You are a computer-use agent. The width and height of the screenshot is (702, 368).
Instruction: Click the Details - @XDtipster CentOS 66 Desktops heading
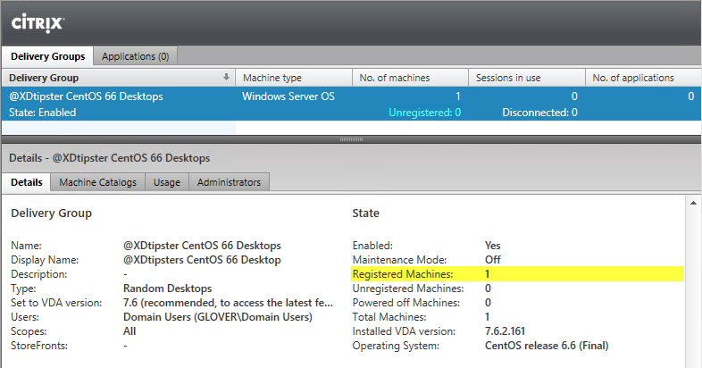pyautogui.click(x=109, y=158)
